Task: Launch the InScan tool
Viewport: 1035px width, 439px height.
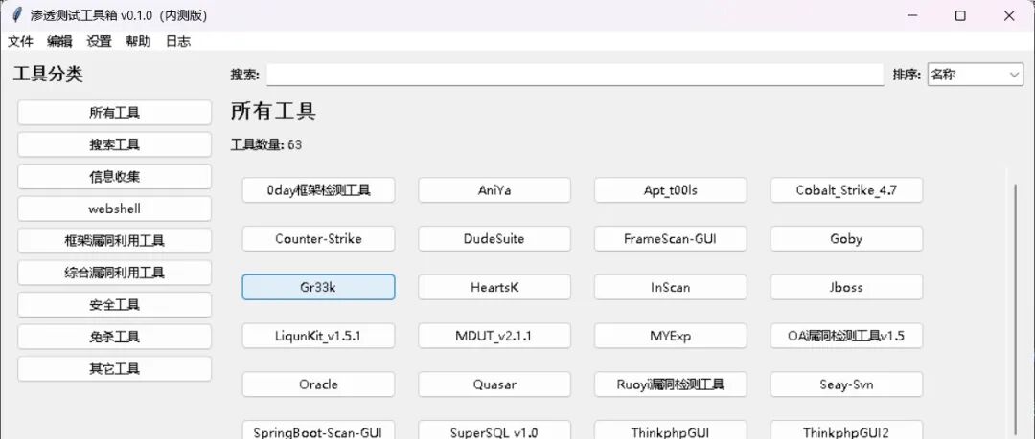Action: (671, 287)
